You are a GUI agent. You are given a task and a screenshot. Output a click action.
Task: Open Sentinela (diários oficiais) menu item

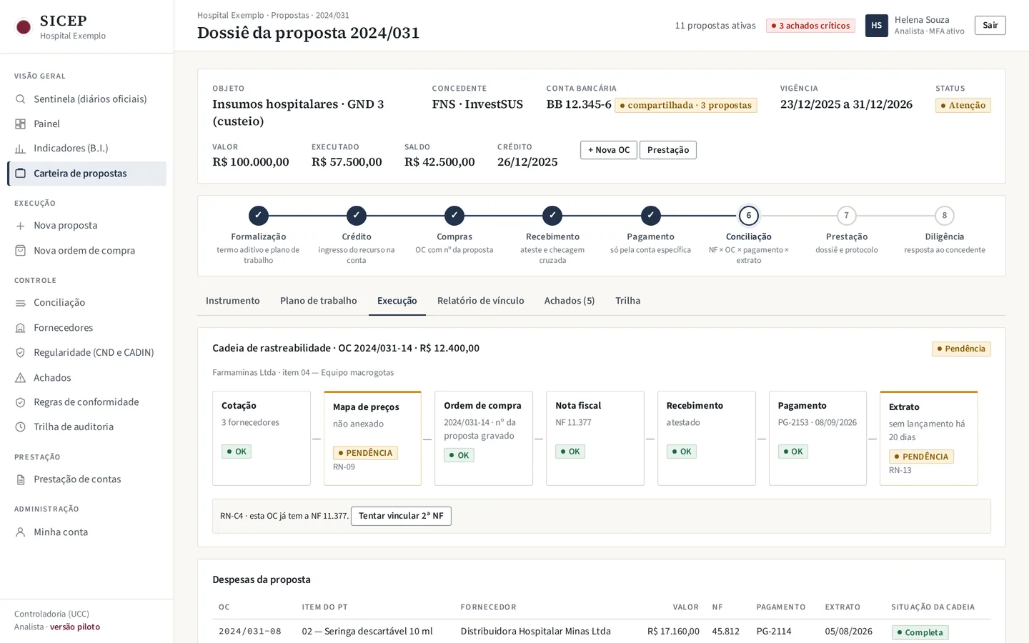86,99
